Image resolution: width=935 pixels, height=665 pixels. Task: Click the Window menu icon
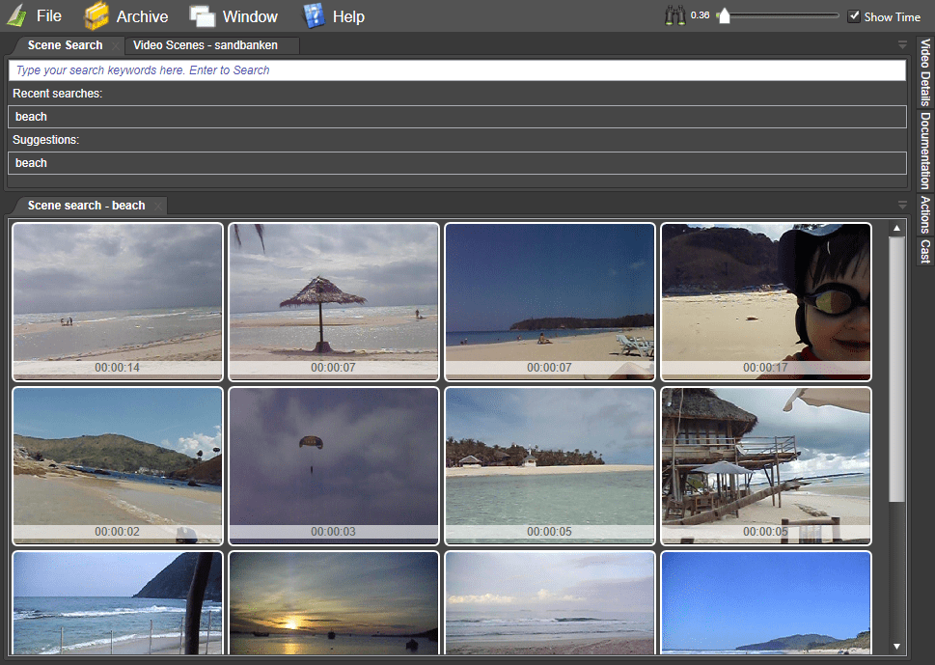pos(202,16)
